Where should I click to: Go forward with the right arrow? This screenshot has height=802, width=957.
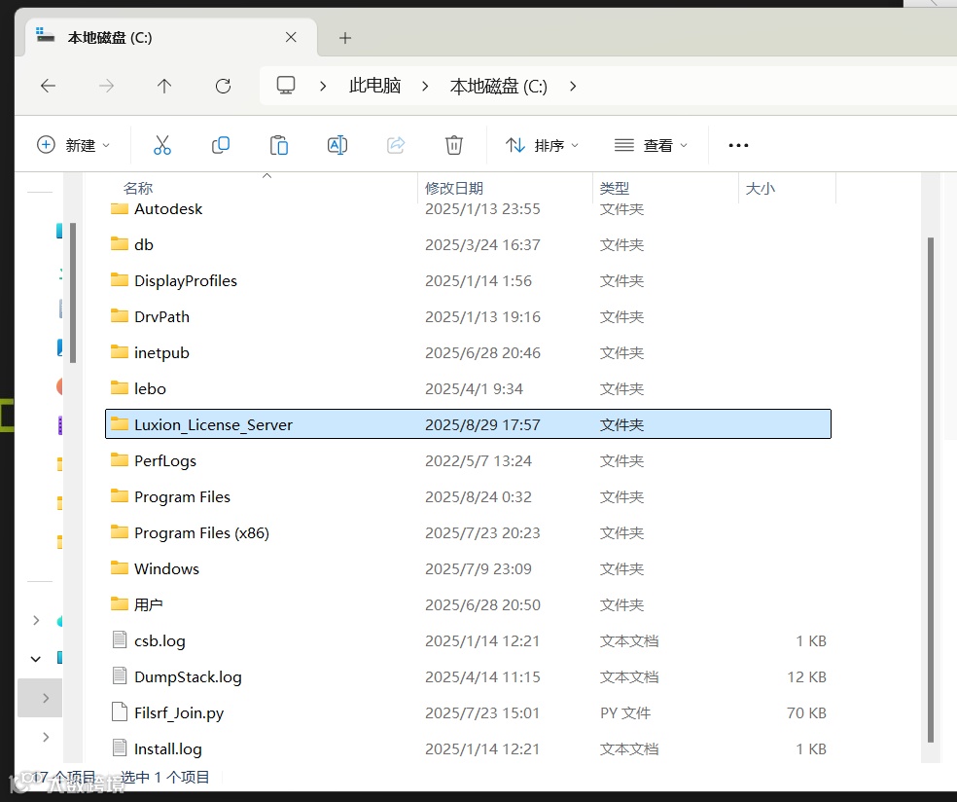point(106,86)
